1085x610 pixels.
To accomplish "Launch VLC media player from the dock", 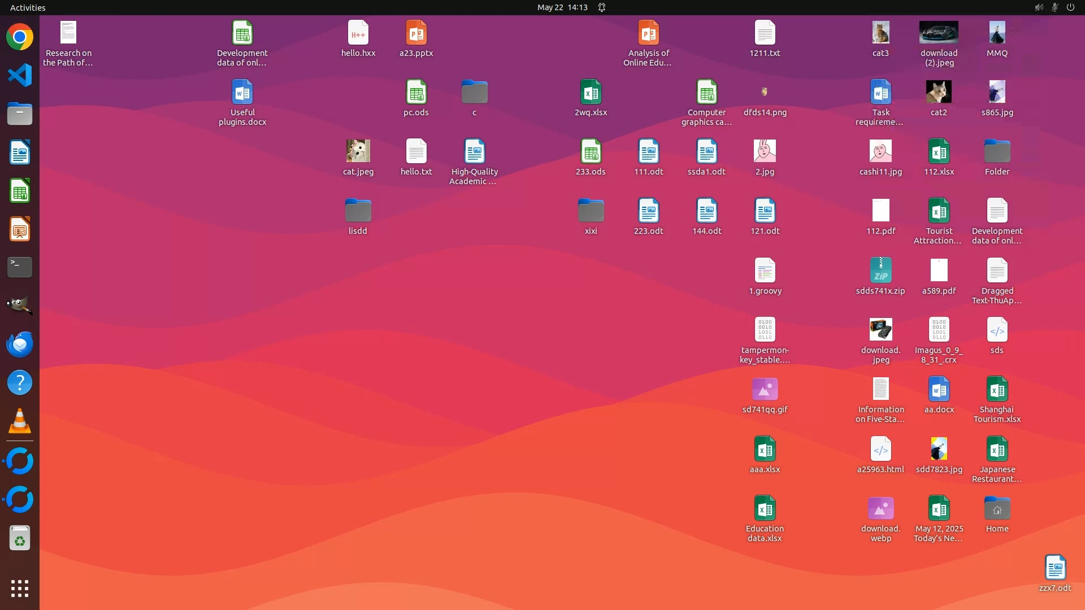I will (20, 421).
